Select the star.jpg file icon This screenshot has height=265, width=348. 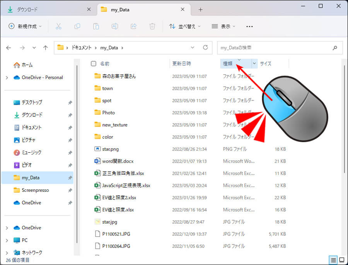click(x=97, y=222)
